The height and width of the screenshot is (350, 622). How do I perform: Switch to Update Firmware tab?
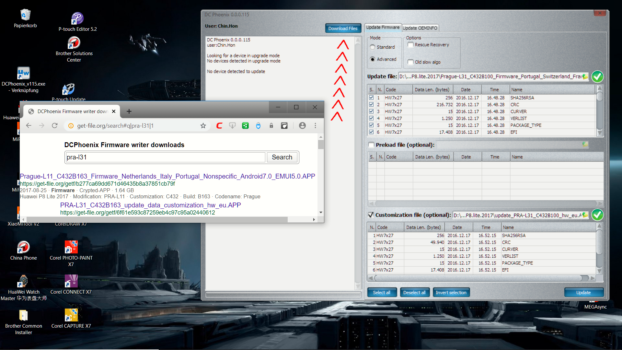coord(383,28)
